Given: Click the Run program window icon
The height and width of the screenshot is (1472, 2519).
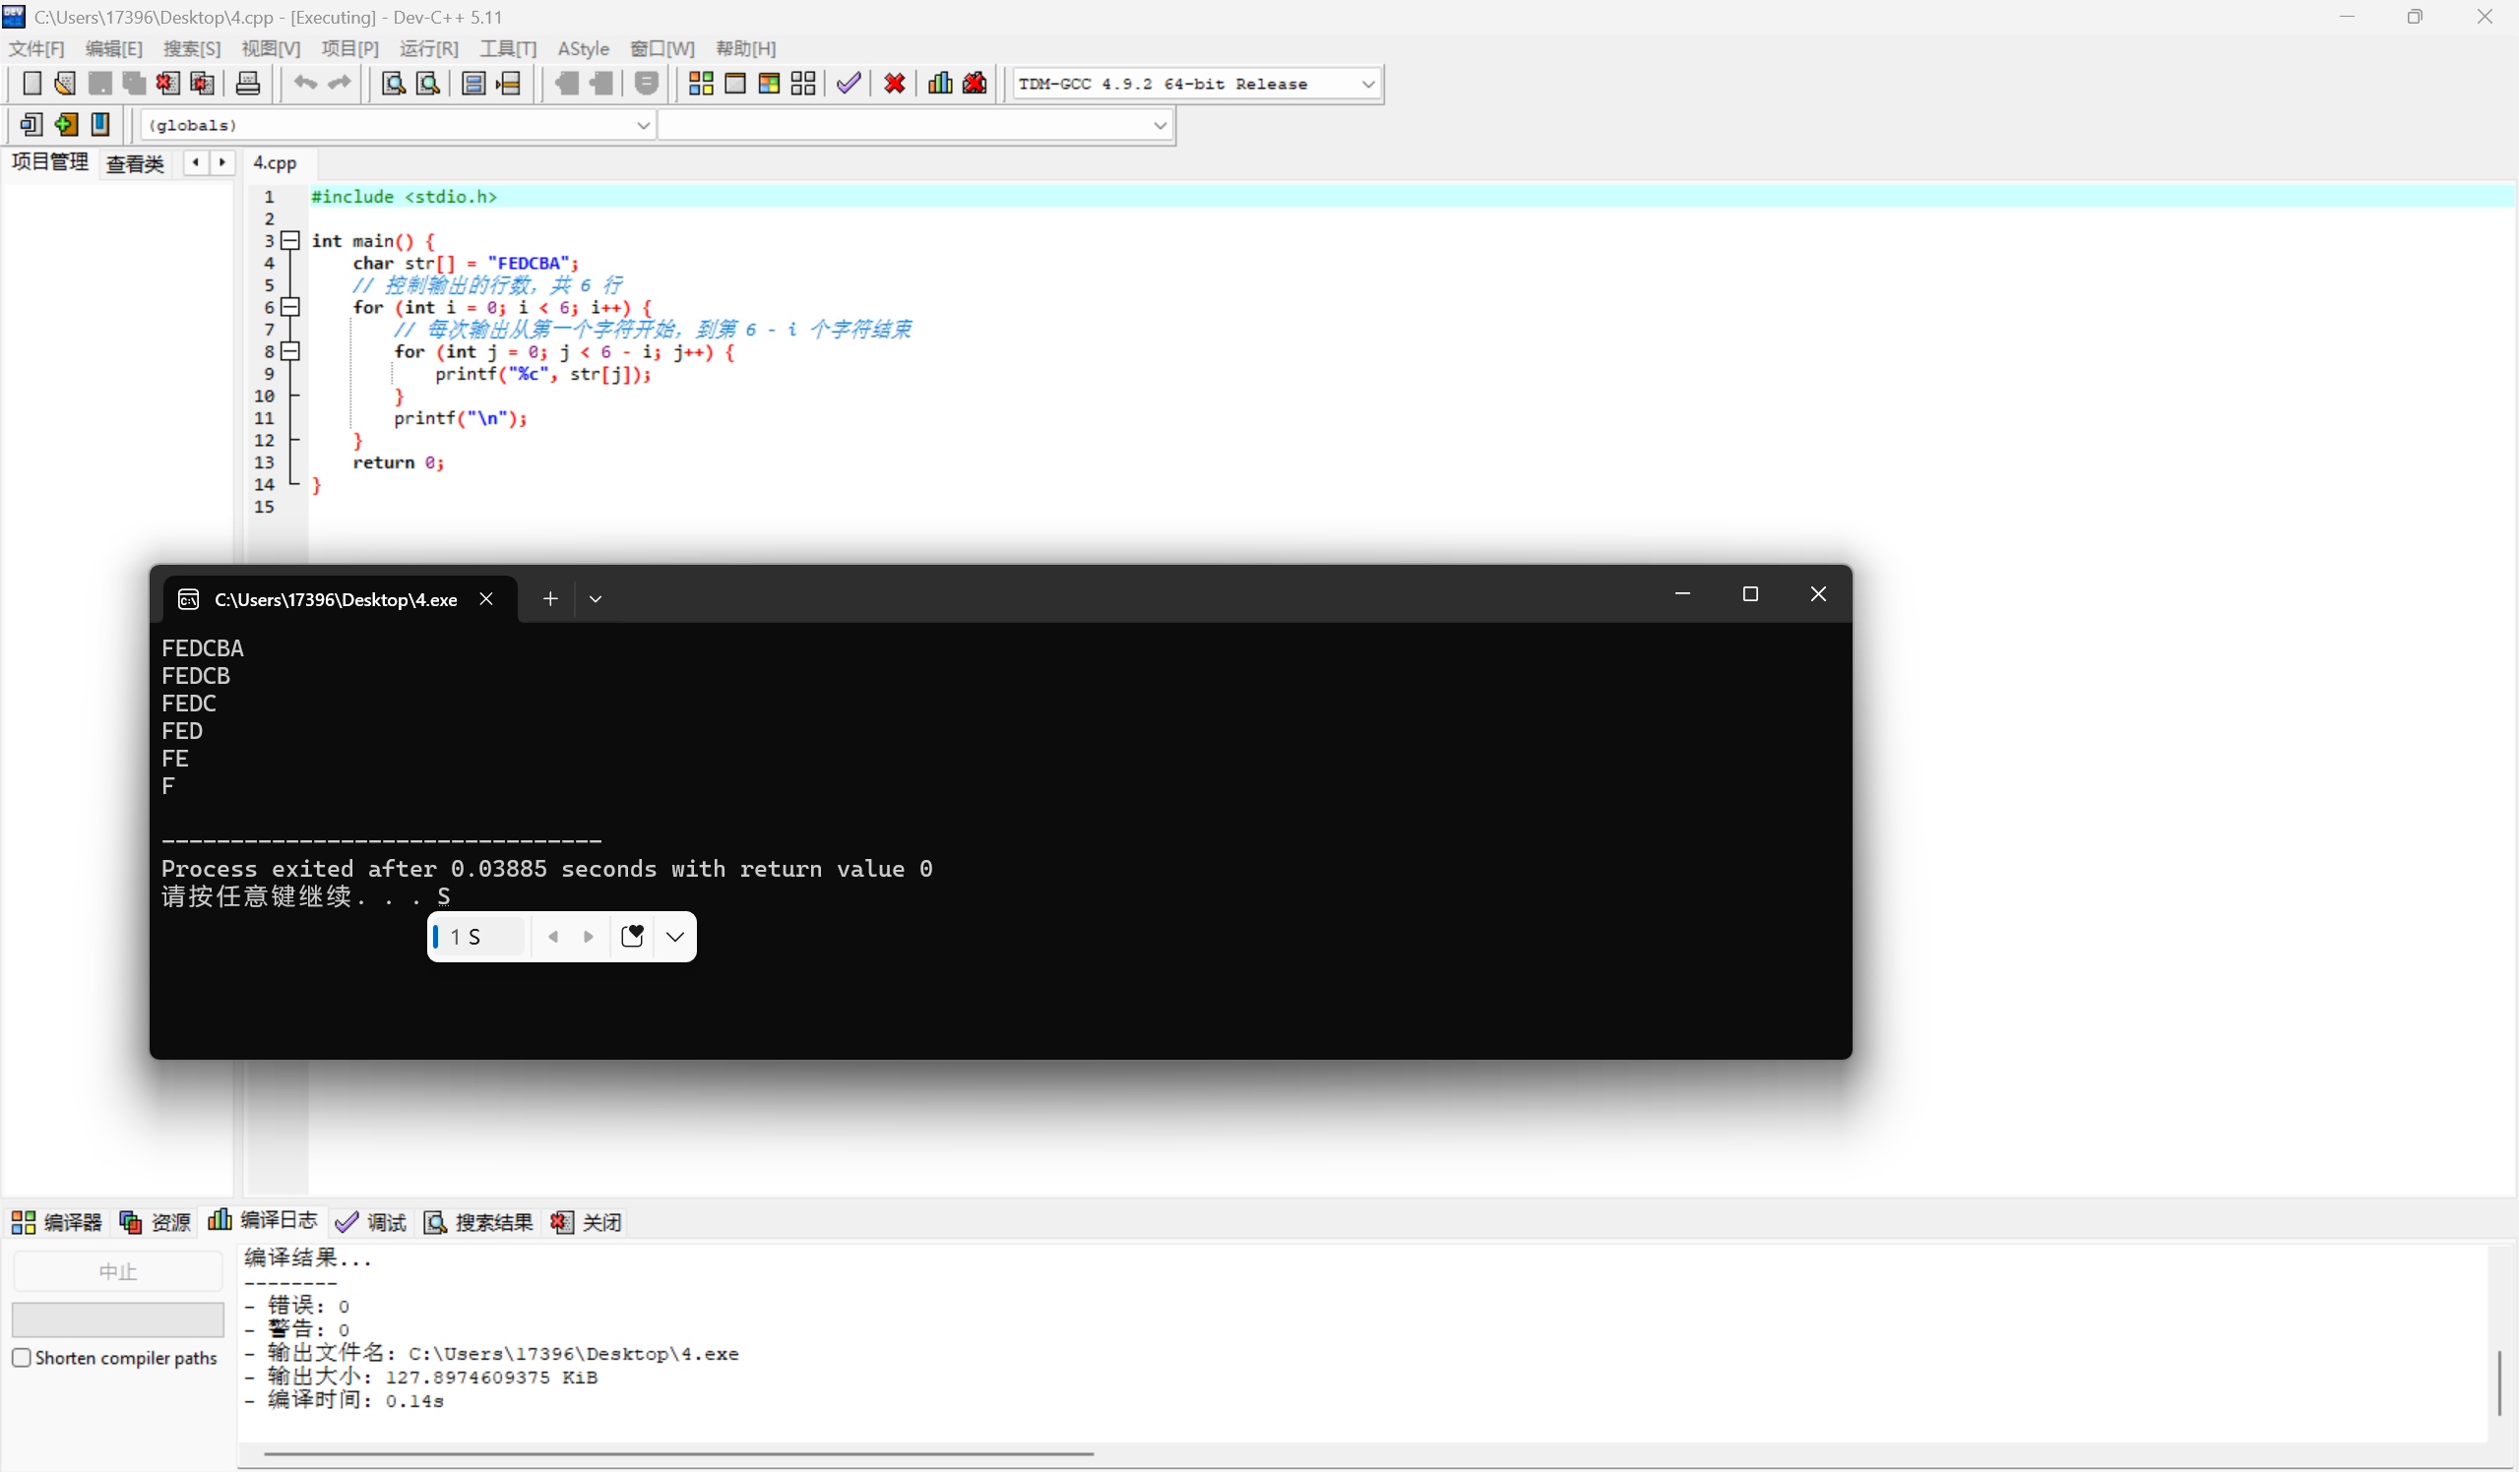Looking at the screenshot, I should coord(734,84).
